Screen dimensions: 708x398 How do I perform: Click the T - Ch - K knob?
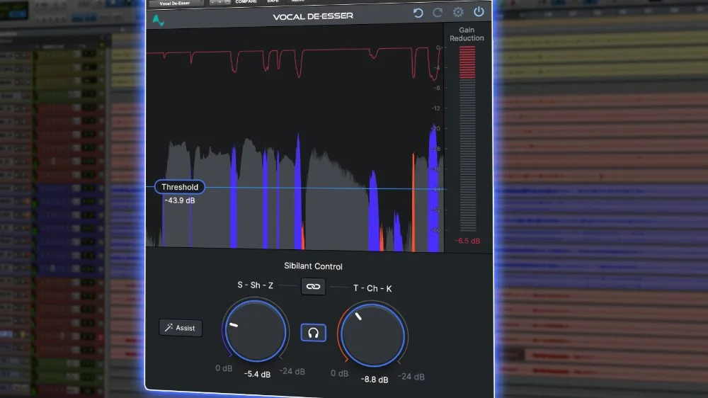(373, 335)
